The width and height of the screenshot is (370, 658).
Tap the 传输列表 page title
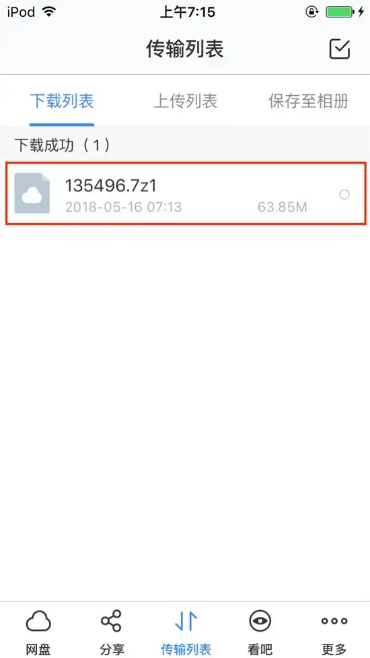[185, 49]
